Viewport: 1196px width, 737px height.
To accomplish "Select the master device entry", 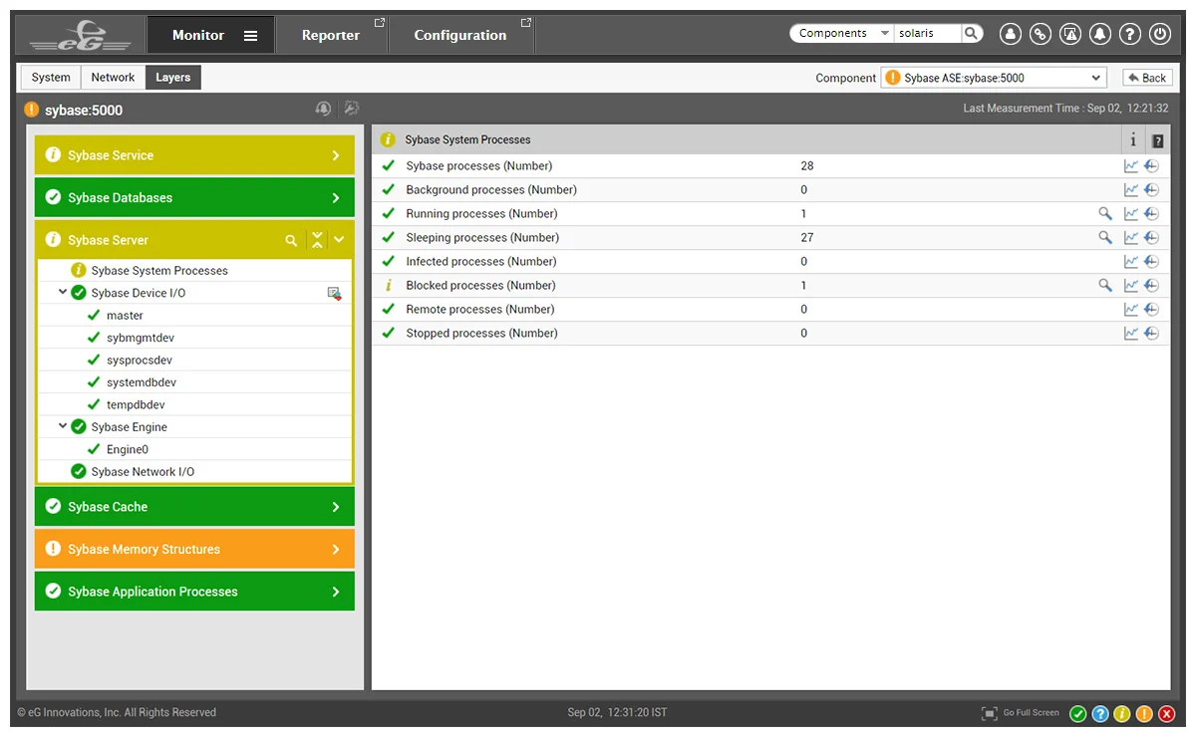I will (125, 315).
